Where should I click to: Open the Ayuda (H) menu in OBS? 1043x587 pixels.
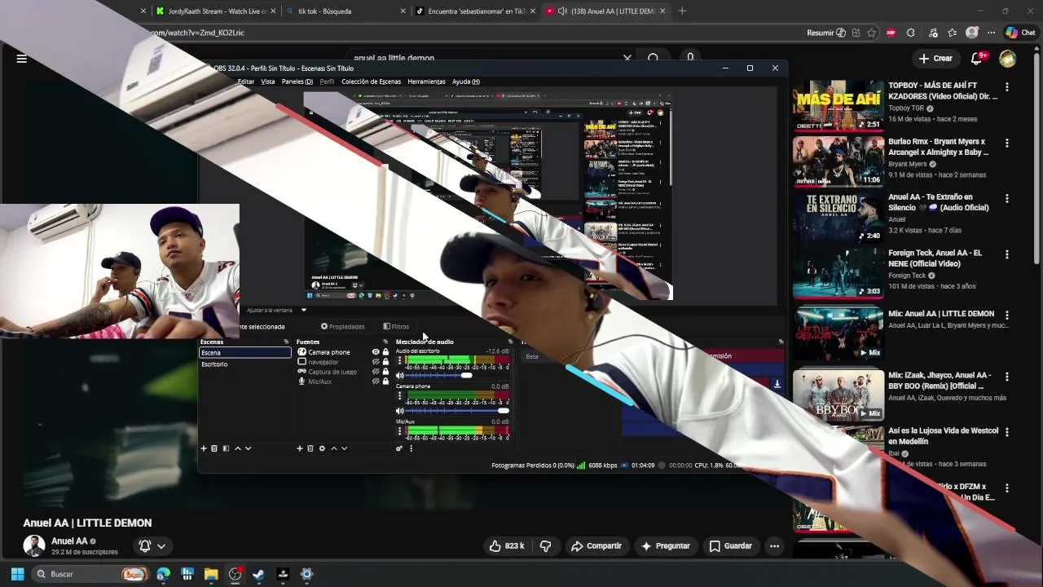(x=466, y=82)
